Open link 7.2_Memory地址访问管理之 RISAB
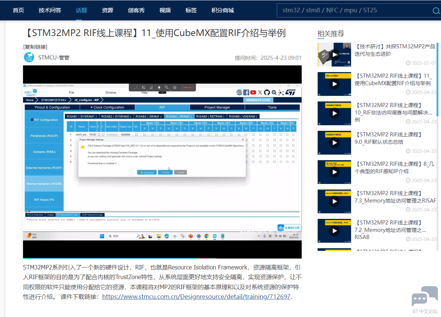The height and width of the screenshot is (317, 441). coord(390,230)
